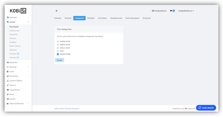Image resolution: width=223 pixels, height=117 pixels.
Task: Open the trendy@kobisi.co account dropdown
Action: click(x=186, y=11)
